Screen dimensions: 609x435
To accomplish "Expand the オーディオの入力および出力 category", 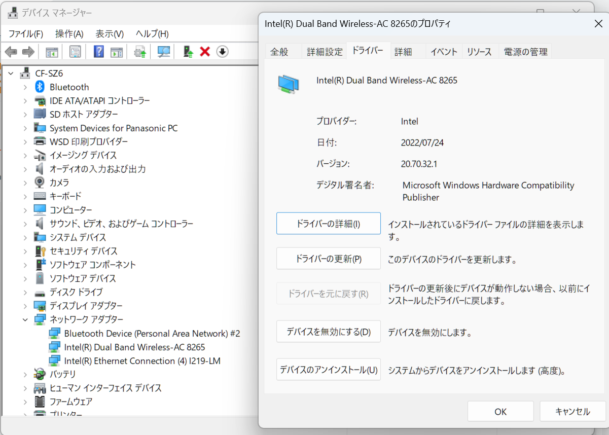I will pos(25,169).
